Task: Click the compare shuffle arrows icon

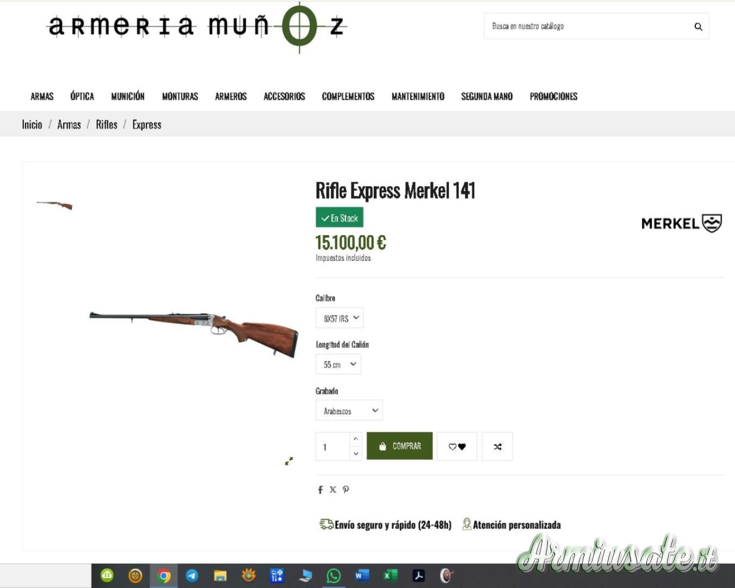Action: pyautogui.click(x=497, y=446)
